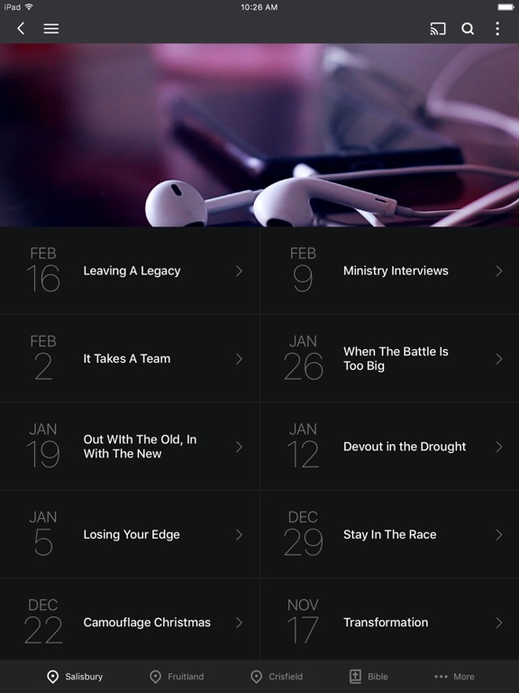Switch to the Fruitland tab
519x693 pixels.
pos(177,677)
